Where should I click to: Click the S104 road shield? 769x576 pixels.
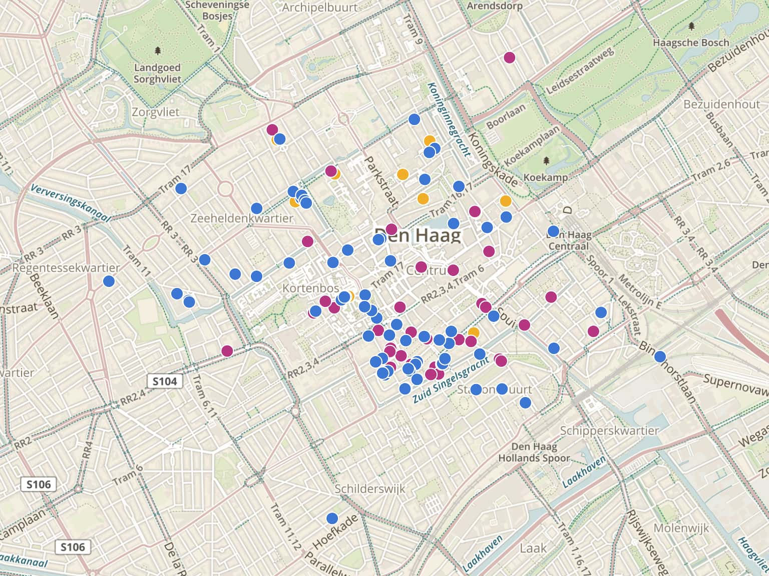(165, 381)
